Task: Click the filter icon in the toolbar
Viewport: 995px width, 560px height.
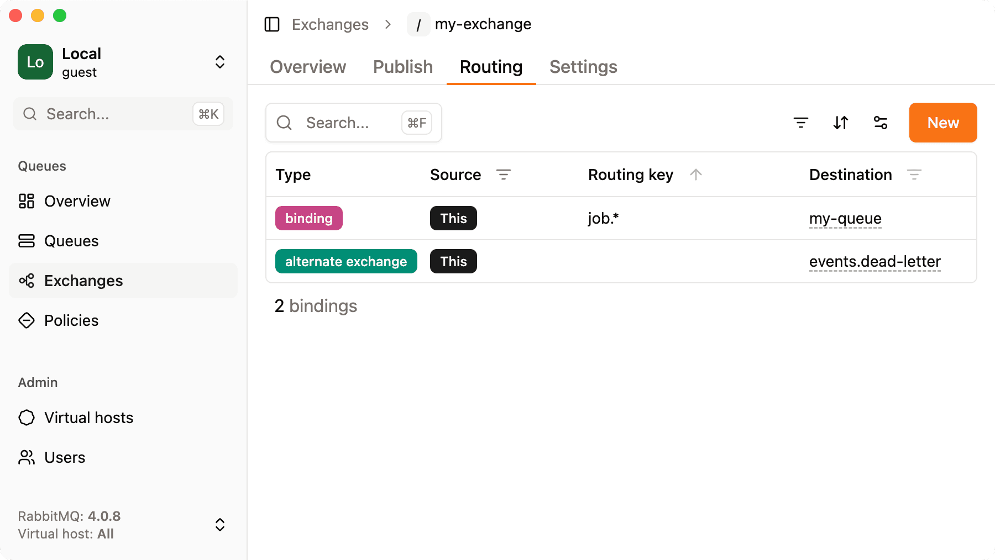Action: [801, 123]
